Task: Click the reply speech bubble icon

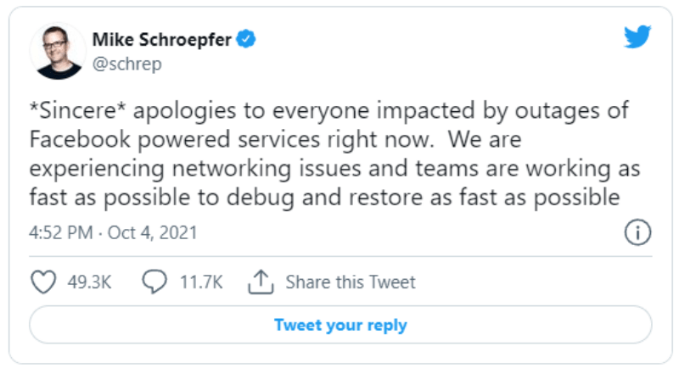Action: [x=154, y=282]
